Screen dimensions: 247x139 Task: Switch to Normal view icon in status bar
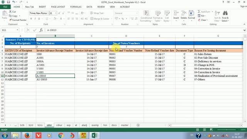tap(198, 130)
